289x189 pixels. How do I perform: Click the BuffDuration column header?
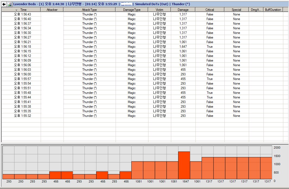[x=273, y=10]
